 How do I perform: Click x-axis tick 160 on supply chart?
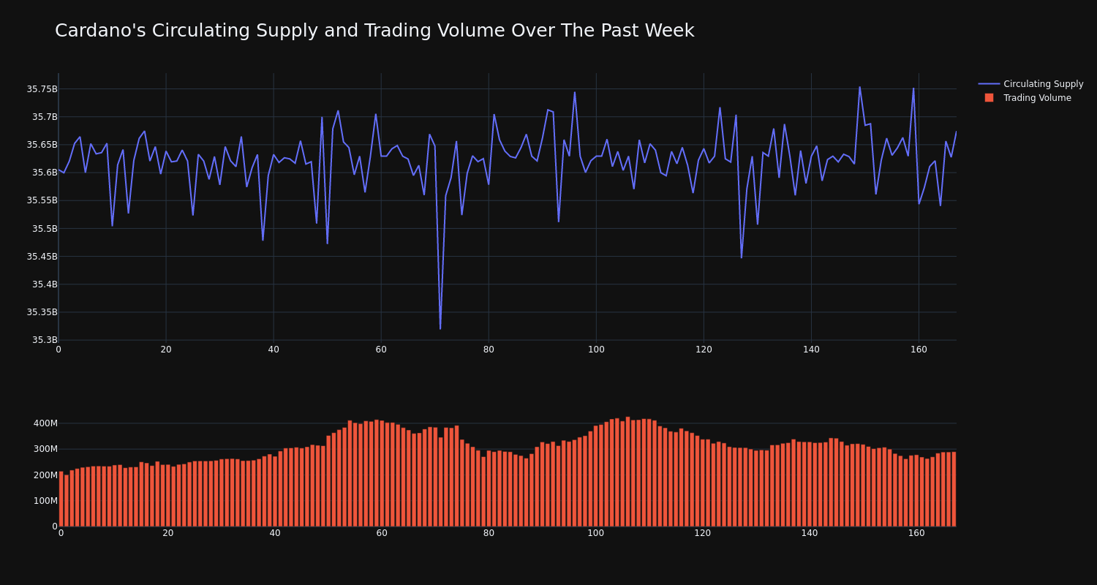point(919,350)
